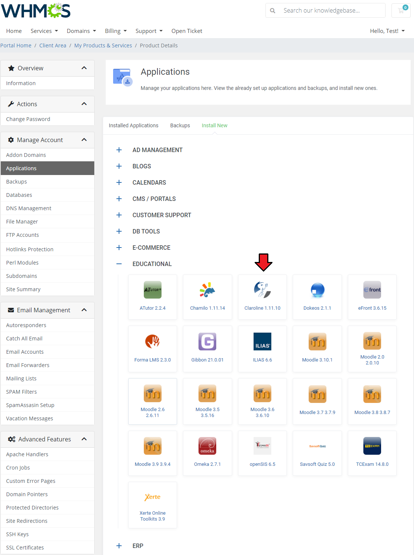Go to Home in navigation bar
The height and width of the screenshot is (555, 414).
[14, 31]
